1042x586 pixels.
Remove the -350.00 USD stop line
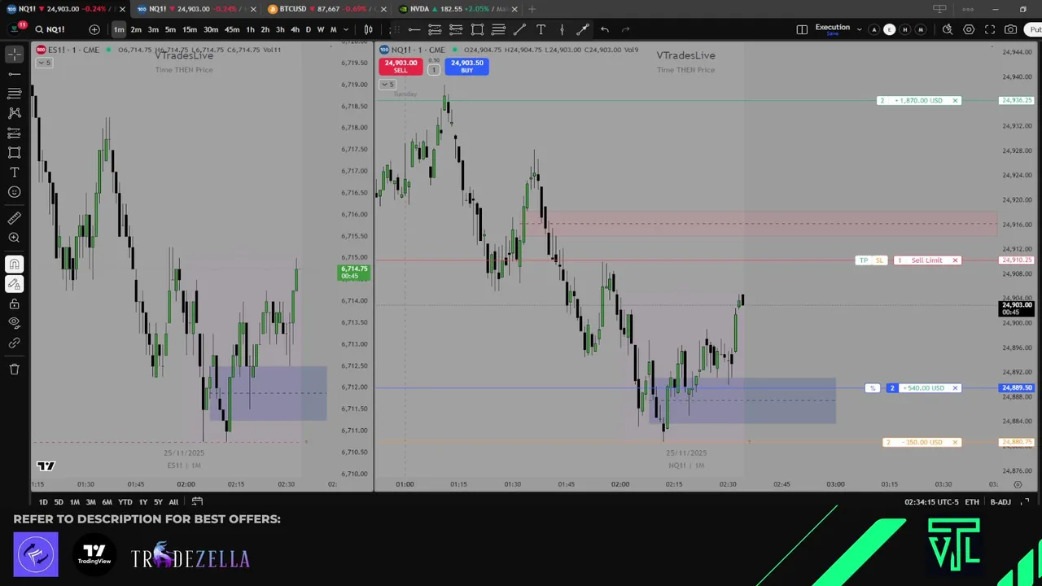coord(955,443)
